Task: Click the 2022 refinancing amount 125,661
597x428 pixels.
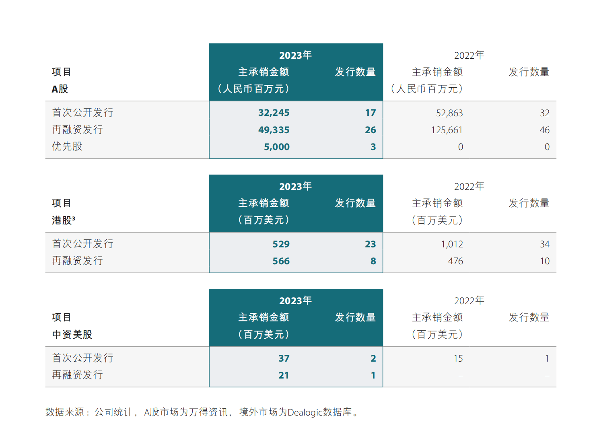Action: coord(447,130)
